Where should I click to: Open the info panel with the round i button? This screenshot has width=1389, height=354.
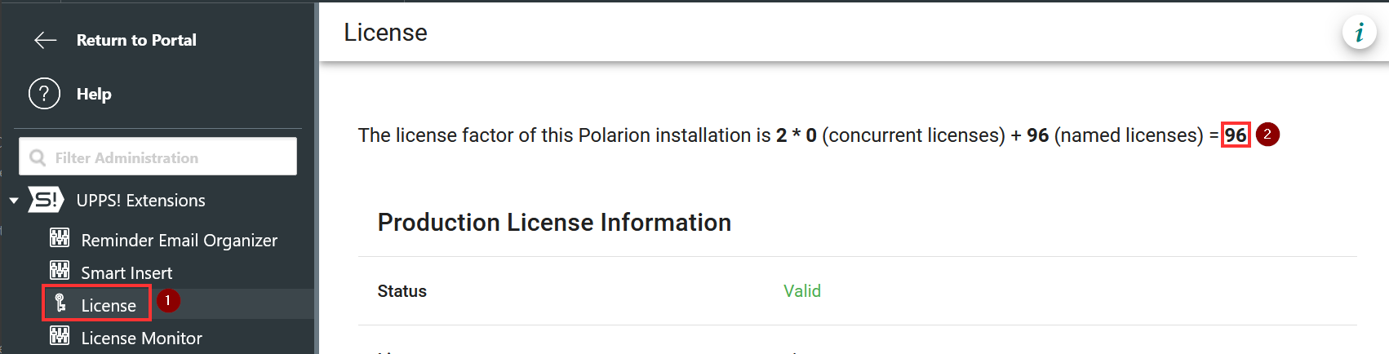coord(1359,33)
